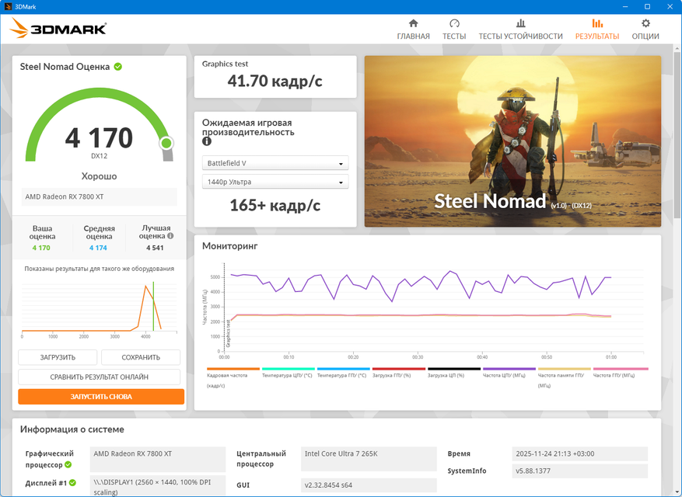This screenshot has height=497, width=682.
Task: Click the Home icon in navigation
Action: tap(413, 23)
